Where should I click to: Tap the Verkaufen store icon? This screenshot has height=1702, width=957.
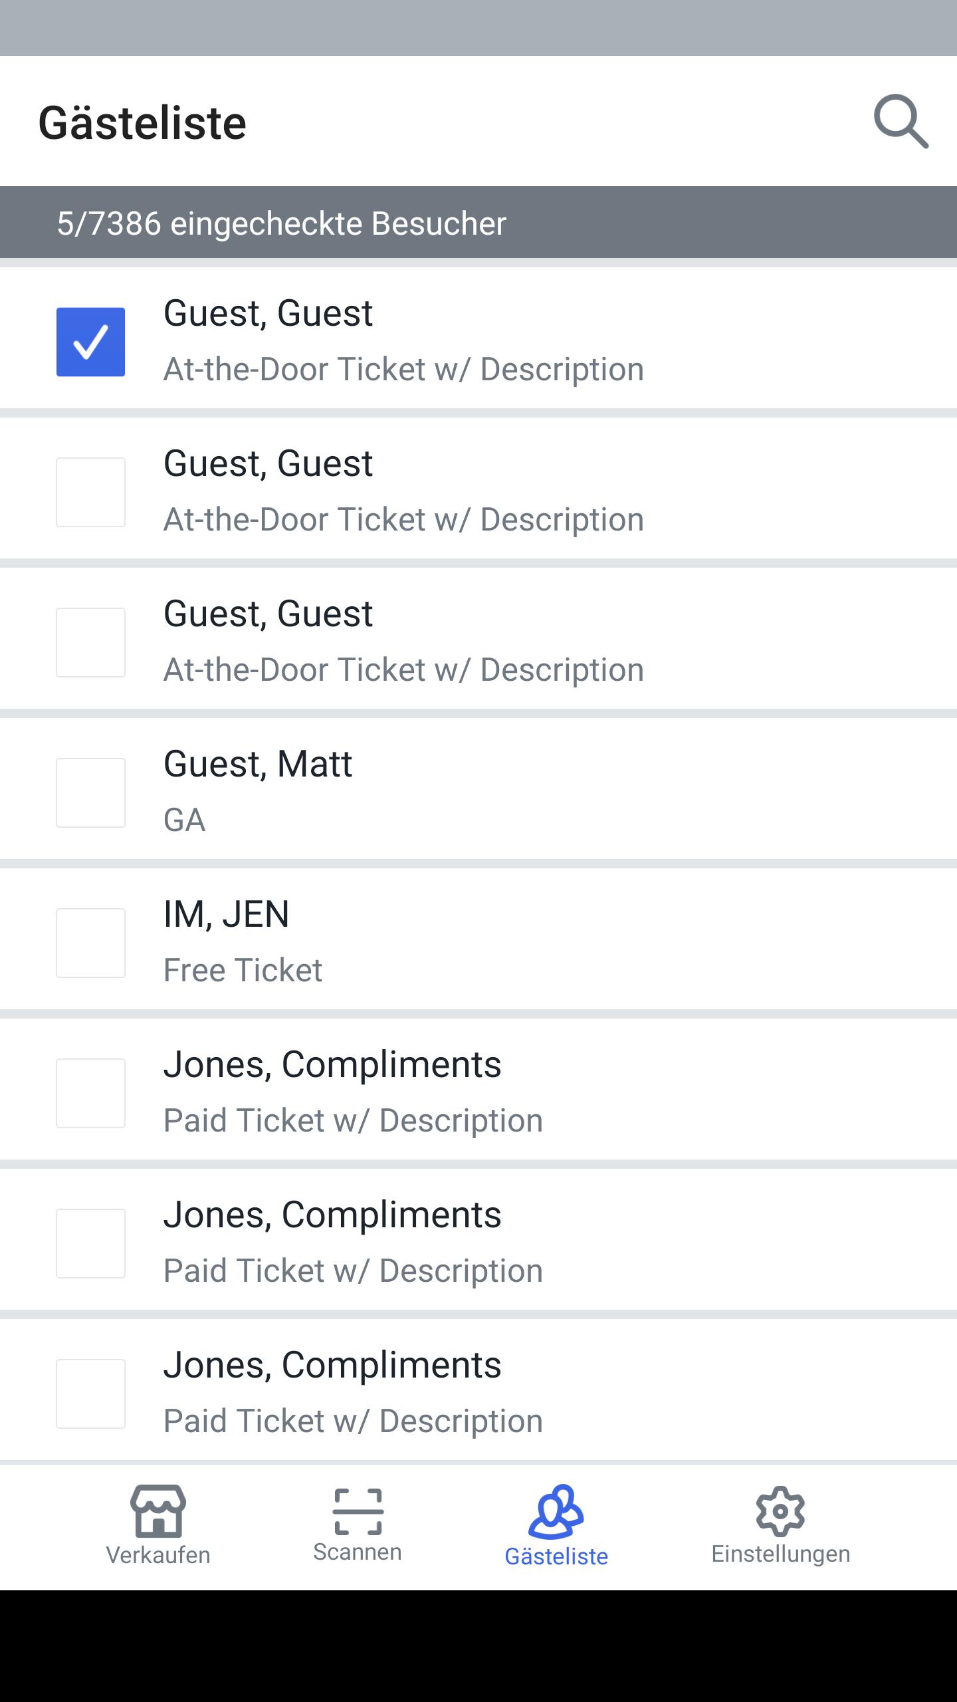pyautogui.click(x=158, y=1511)
